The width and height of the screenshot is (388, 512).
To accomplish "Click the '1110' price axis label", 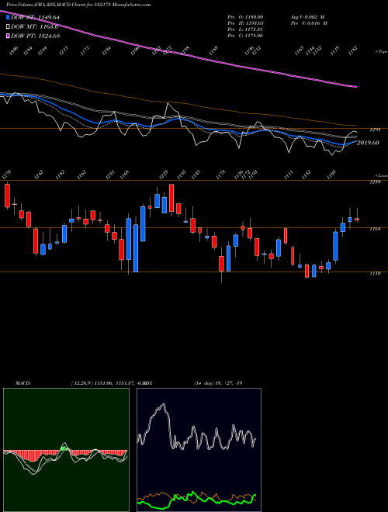I will [376, 273].
